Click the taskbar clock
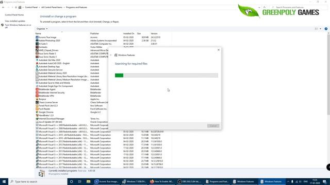This screenshot has width=330, height=185. click(315, 181)
